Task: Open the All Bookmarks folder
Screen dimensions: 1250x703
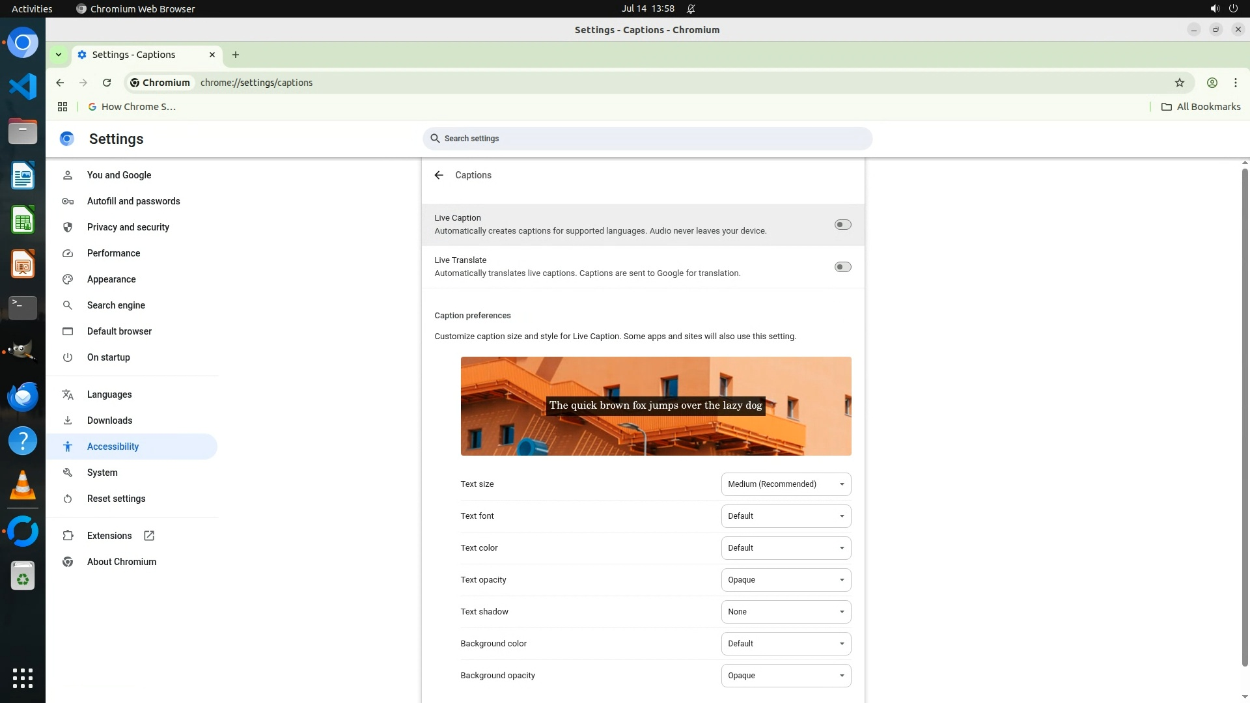Action: [x=1201, y=107]
